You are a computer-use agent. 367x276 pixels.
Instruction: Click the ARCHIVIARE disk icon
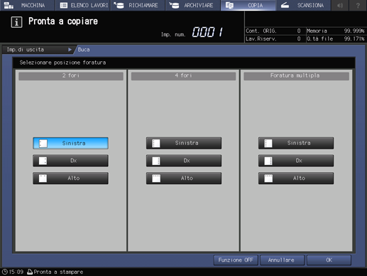click(x=174, y=5)
